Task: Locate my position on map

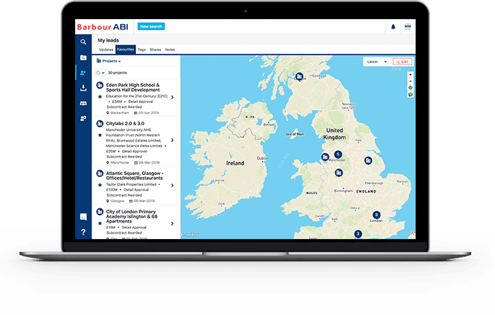Action: coord(410,88)
